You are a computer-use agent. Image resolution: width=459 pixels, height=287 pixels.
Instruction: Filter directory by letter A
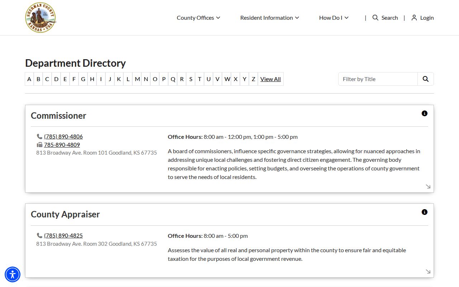click(x=29, y=79)
